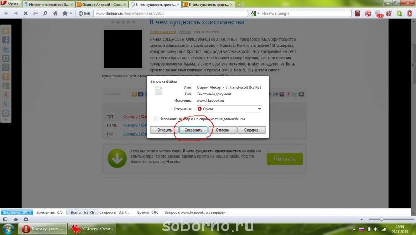Click the star rating above the cover

(x=123, y=22)
